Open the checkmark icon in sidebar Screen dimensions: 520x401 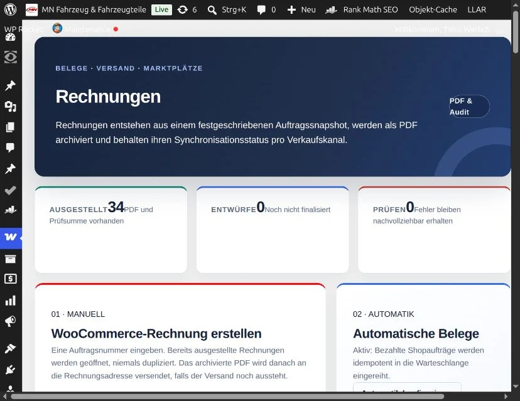(x=10, y=190)
